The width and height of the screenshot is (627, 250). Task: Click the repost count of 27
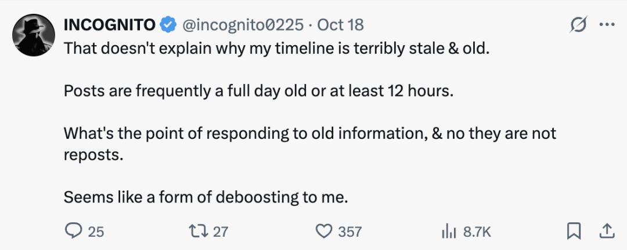point(221,232)
